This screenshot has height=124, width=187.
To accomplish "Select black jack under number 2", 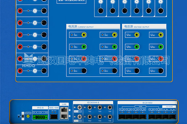I will (113, 11).
